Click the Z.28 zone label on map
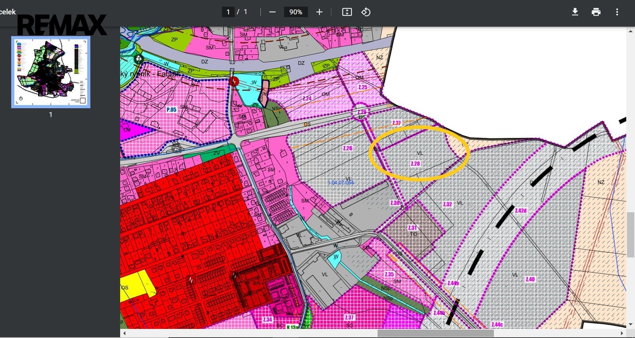This screenshot has width=635, height=338. [x=415, y=164]
